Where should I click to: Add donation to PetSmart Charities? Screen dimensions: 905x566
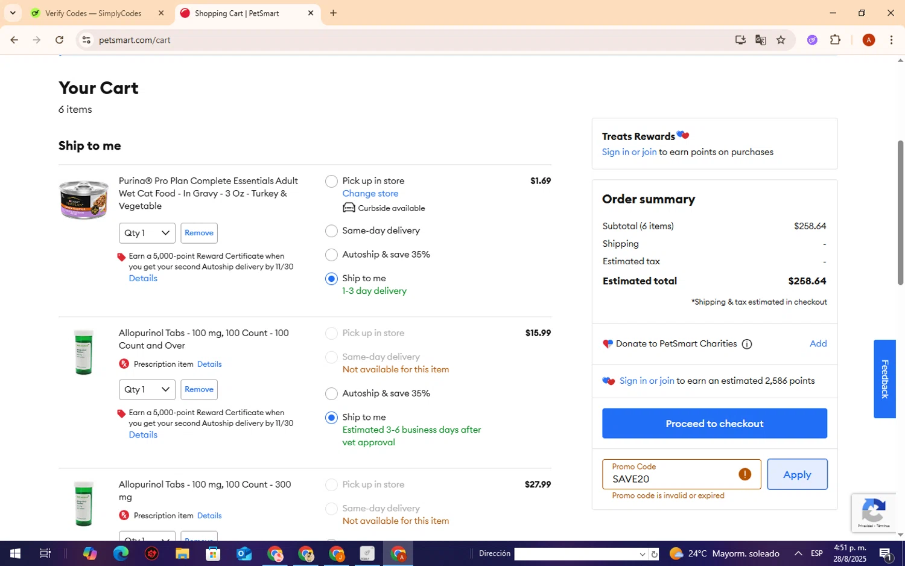tap(818, 344)
